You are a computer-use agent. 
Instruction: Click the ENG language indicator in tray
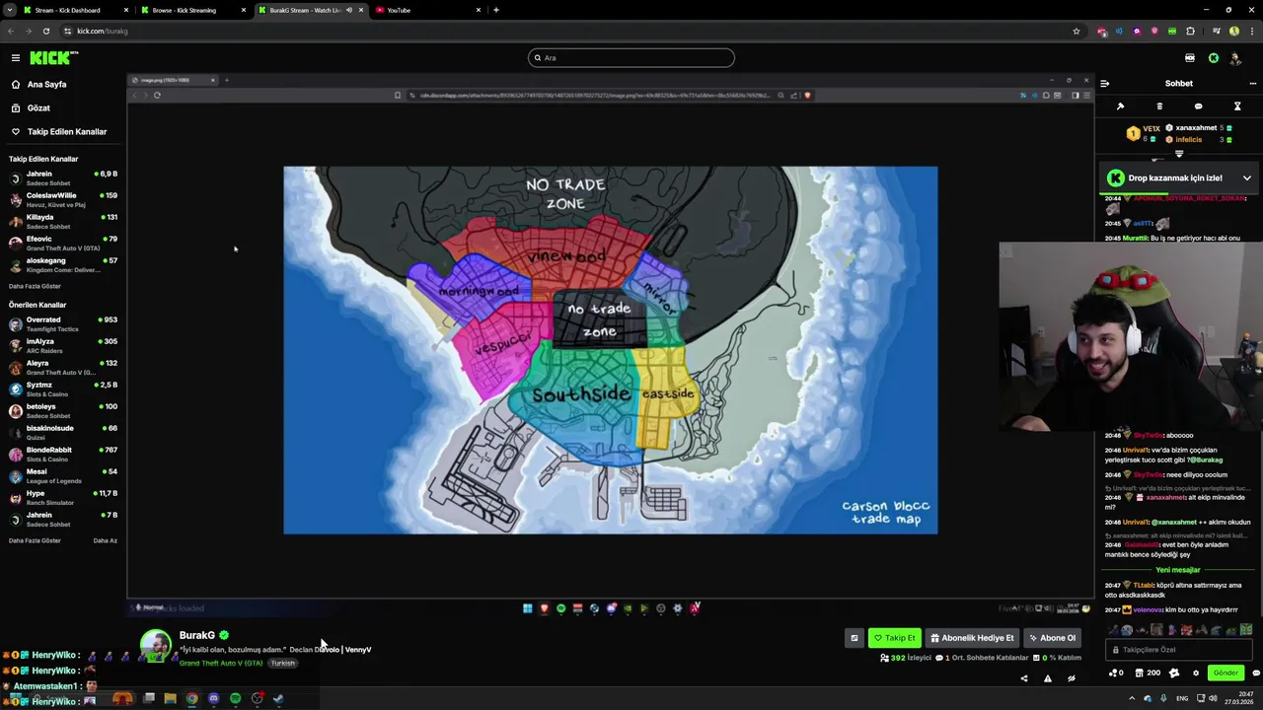click(x=1182, y=698)
